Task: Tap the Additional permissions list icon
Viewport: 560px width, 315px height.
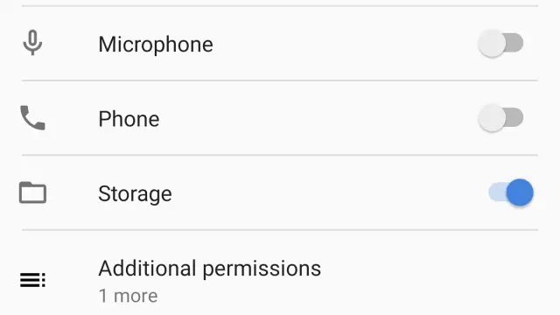Action: click(x=32, y=280)
